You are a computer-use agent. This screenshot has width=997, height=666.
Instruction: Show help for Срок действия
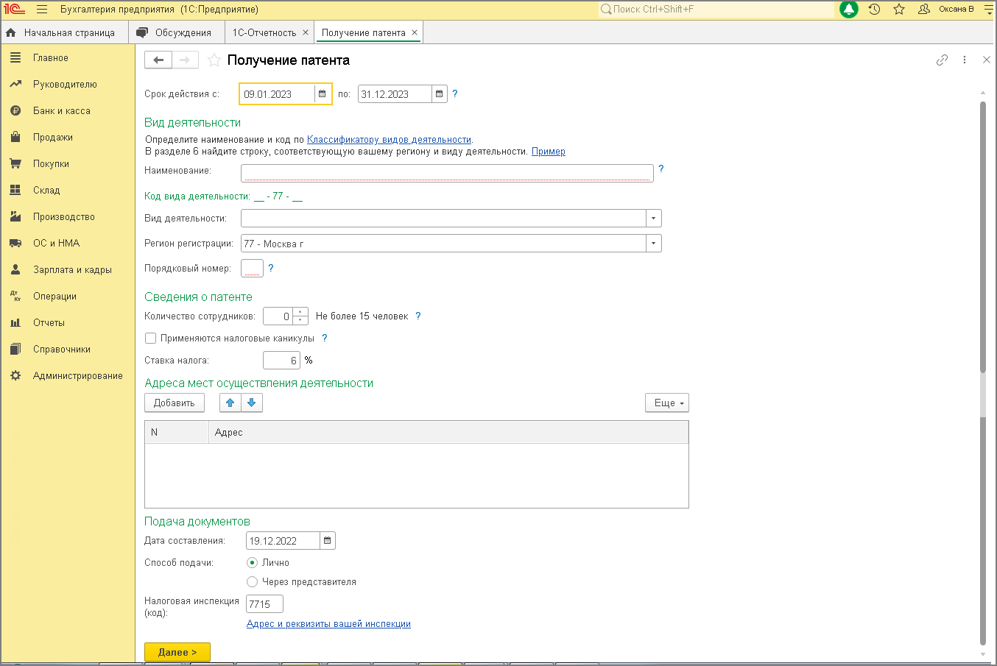click(x=455, y=93)
